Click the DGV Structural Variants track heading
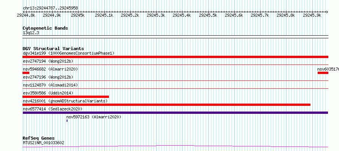 tap(53, 49)
